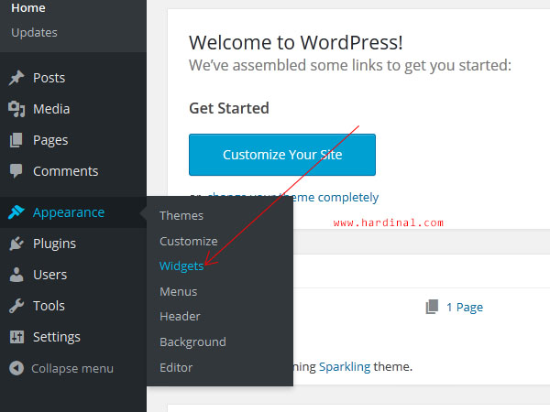This screenshot has width=550, height=412.
Task: Choose Menus in Appearance flyout
Action: 178,291
